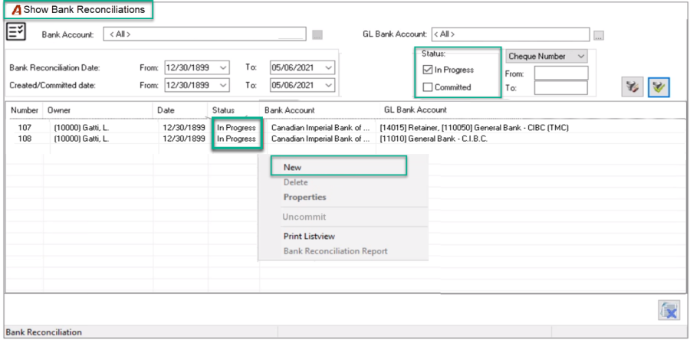This screenshot has width=690, height=340.
Task: Click '[11010] General Bank - C.I.B.C.' cell
Action: coord(434,139)
